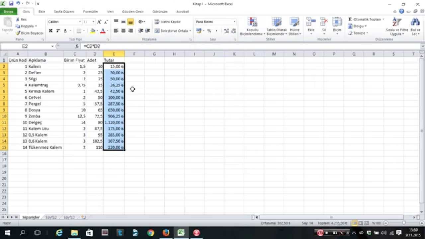Open Bul ve Seç binoculars menu
The width and height of the screenshot is (425, 239).
(x=415, y=27)
